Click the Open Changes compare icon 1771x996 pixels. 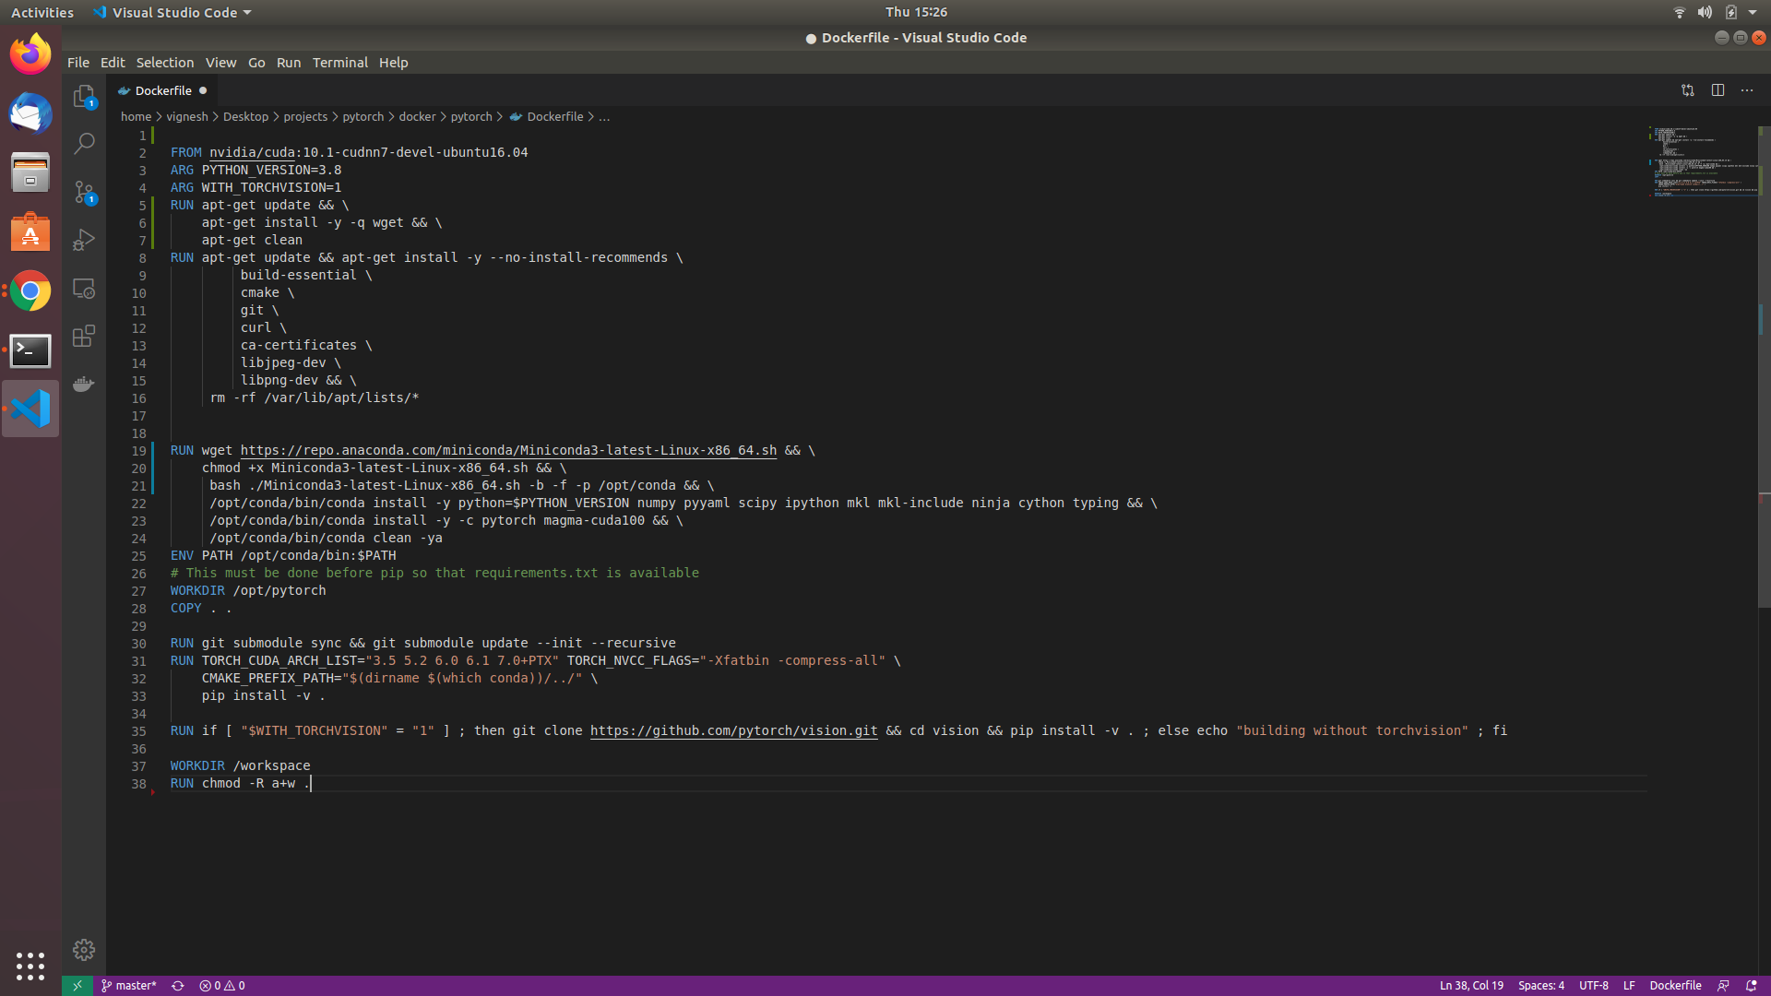(1687, 90)
